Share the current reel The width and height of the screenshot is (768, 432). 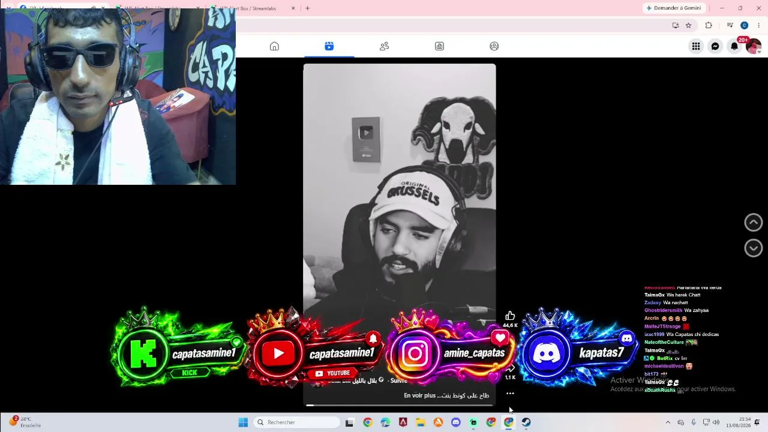511,367
